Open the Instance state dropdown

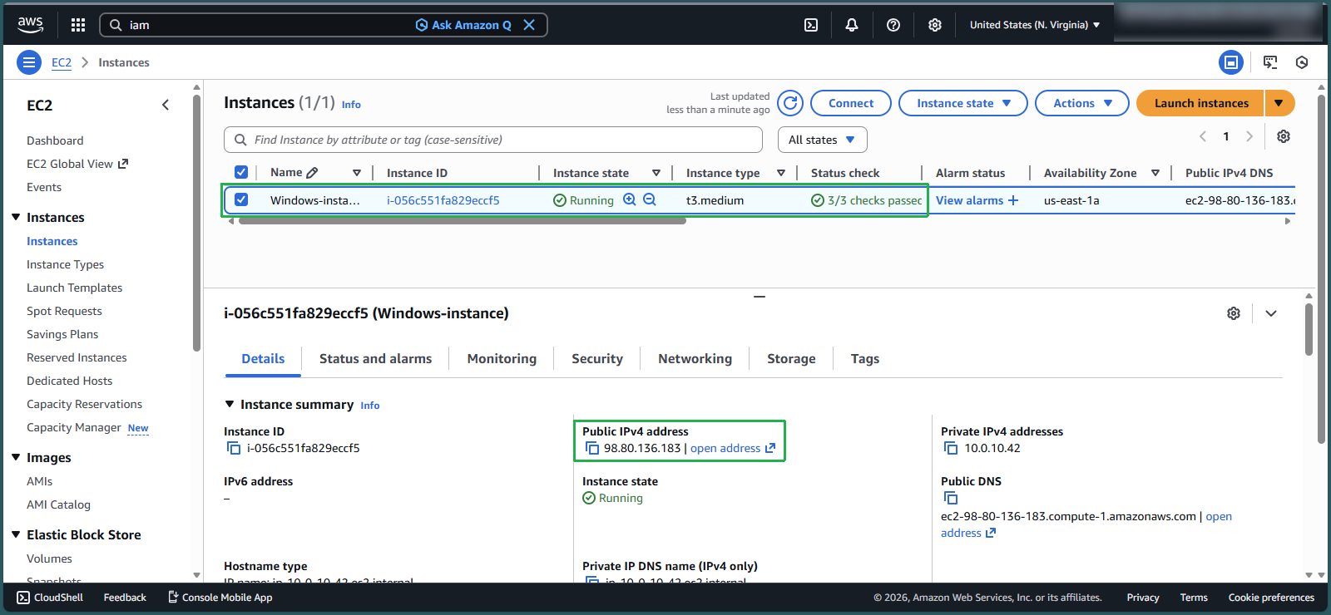(962, 103)
